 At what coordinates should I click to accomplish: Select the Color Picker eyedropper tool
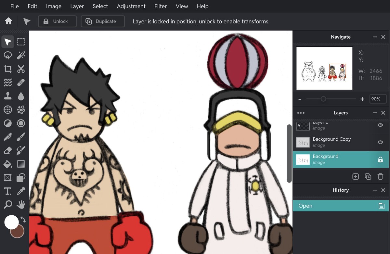point(21,191)
